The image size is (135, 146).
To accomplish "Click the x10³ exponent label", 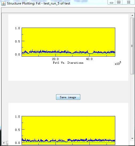I will [118, 63].
